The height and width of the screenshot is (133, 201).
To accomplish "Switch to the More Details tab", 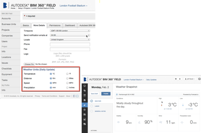I will coord(39,26).
